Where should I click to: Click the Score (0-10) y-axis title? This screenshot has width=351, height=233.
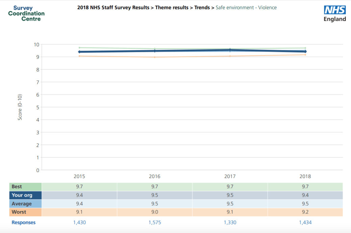pos(20,107)
